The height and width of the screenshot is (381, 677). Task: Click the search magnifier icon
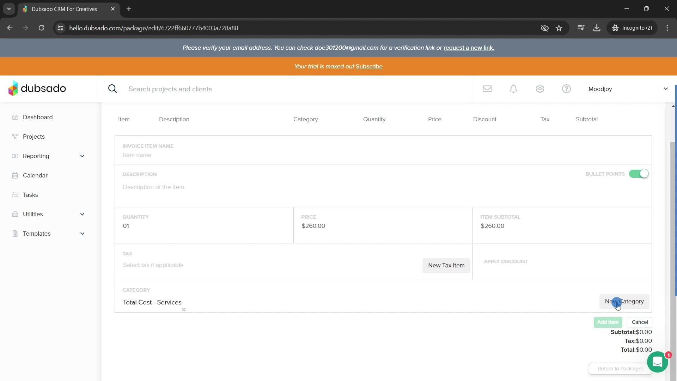pyautogui.click(x=112, y=89)
